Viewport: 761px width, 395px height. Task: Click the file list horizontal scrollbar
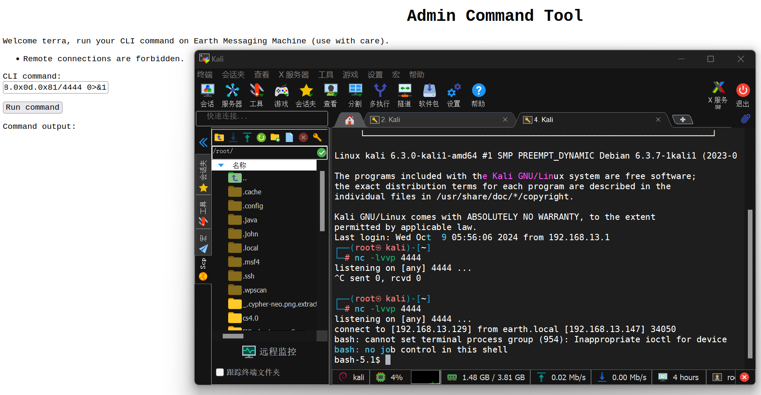click(233, 336)
